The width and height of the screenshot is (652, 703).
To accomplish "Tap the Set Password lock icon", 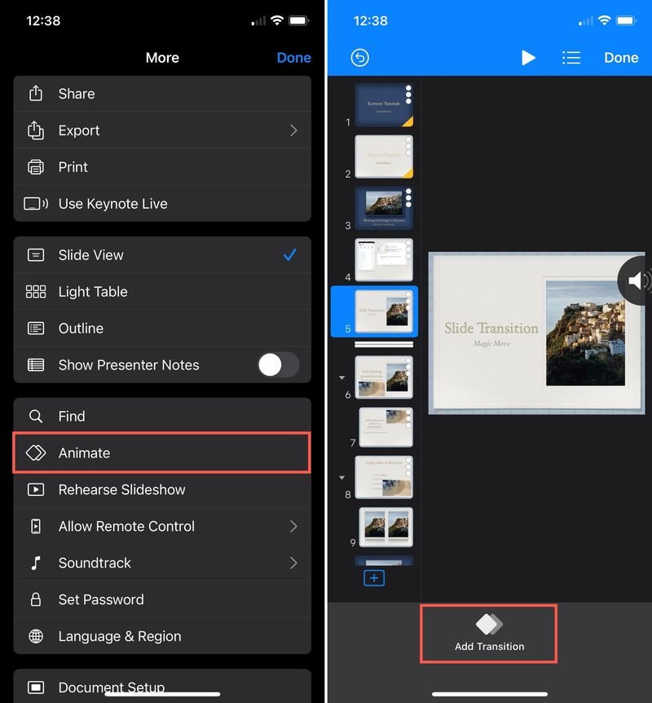I will 36,599.
